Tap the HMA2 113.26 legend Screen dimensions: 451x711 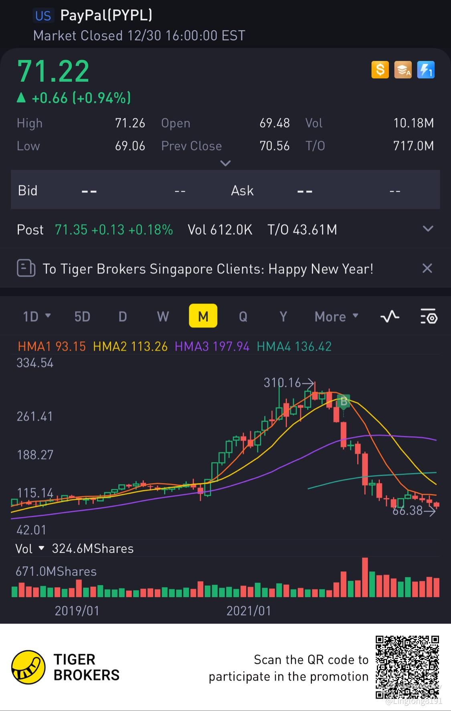point(130,346)
